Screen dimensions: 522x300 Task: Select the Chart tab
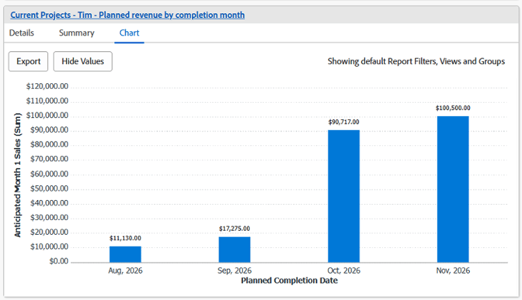coord(129,33)
